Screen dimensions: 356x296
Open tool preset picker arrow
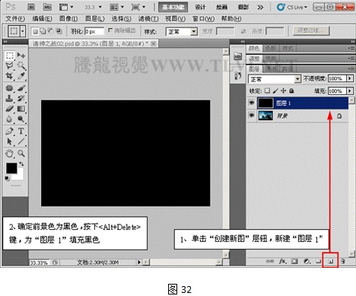click(23, 31)
